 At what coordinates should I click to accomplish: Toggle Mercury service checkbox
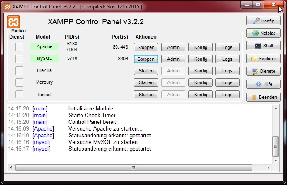pos(19,82)
